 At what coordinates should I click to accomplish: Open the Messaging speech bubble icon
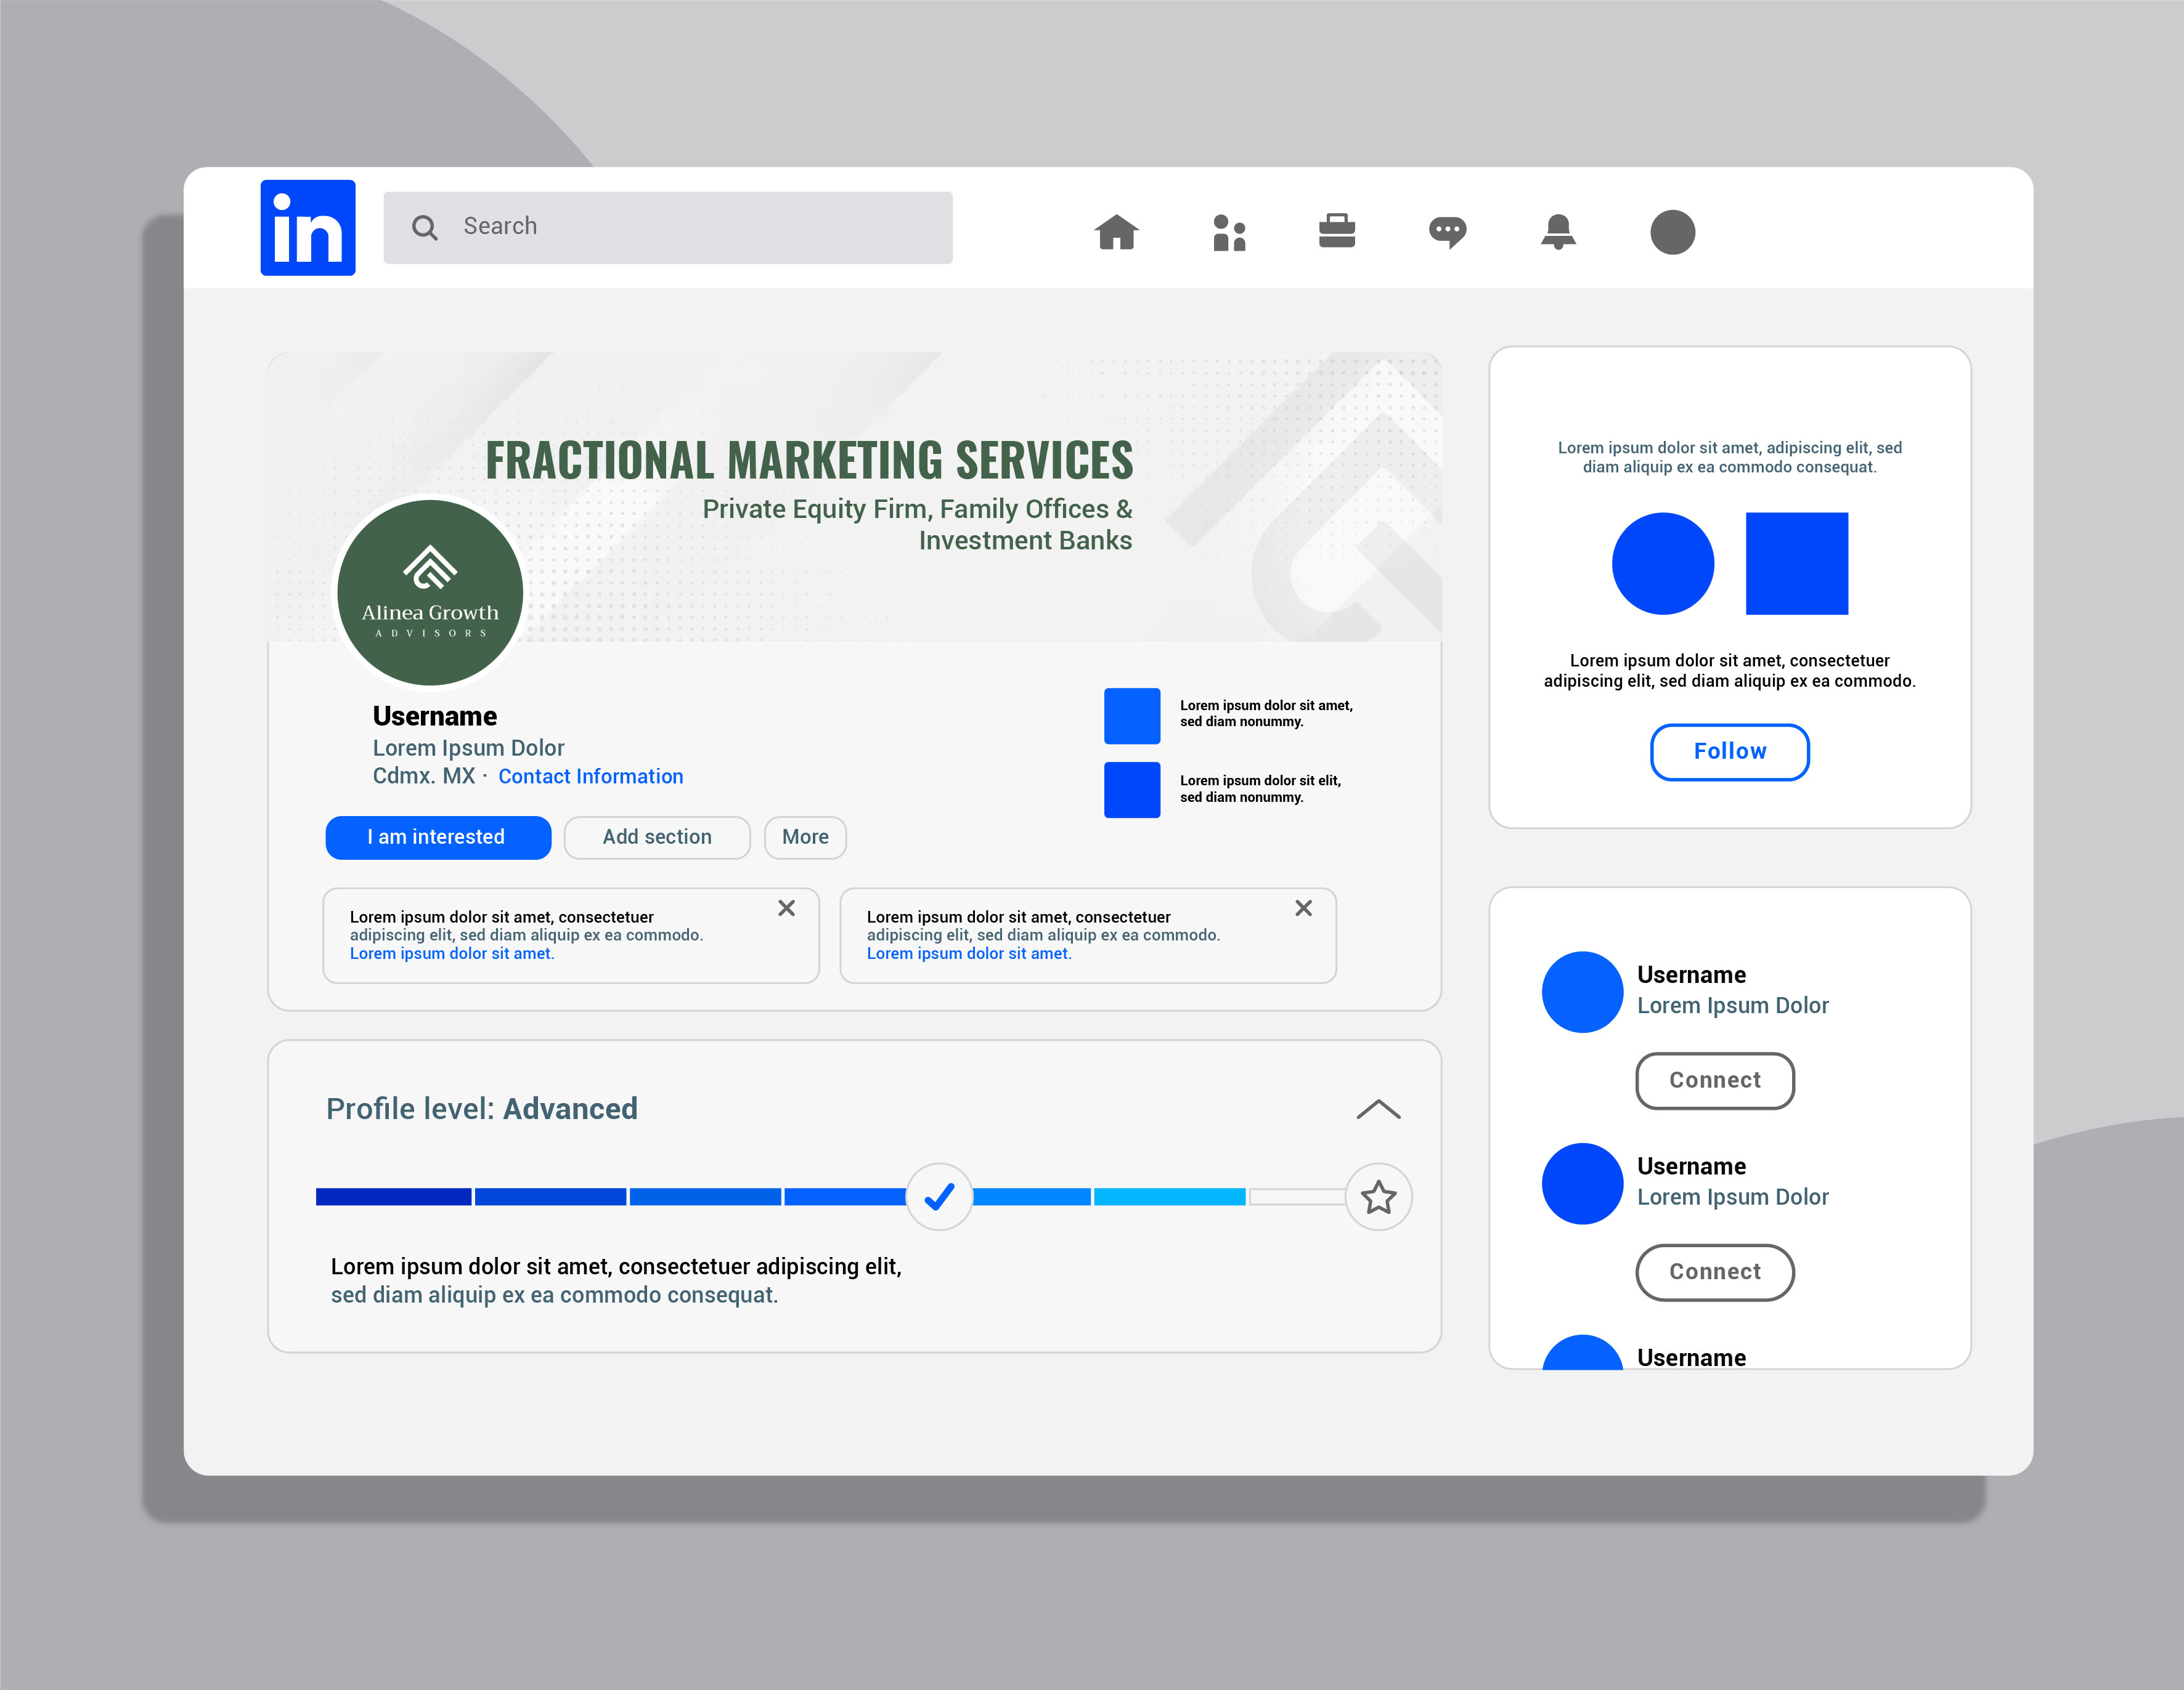coord(1447,233)
